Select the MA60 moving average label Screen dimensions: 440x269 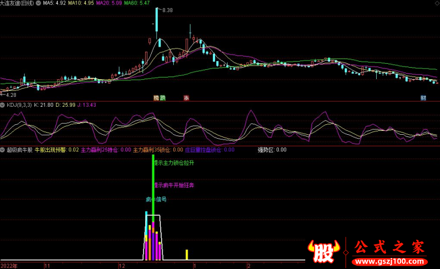(136, 3)
